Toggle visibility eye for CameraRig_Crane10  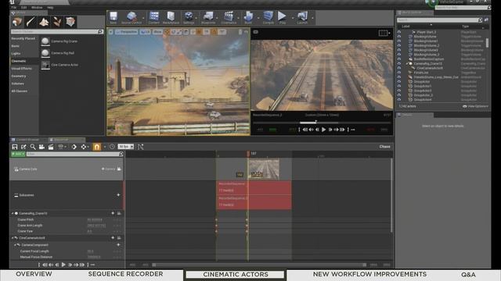(x=399, y=63)
